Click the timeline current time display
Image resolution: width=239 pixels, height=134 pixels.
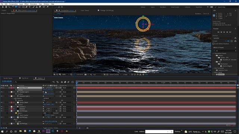coord(7,82)
